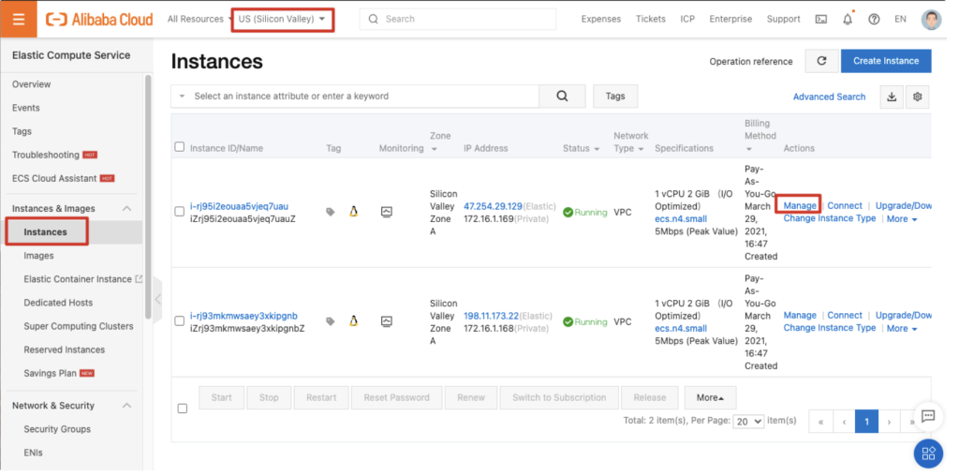The height and width of the screenshot is (476, 959).
Task: Open the notifications bell
Action: coord(848,19)
